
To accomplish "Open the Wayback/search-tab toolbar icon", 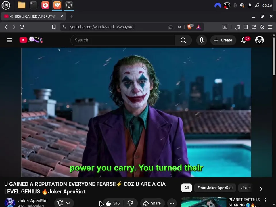I will pyautogui.click(x=225, y=27).
